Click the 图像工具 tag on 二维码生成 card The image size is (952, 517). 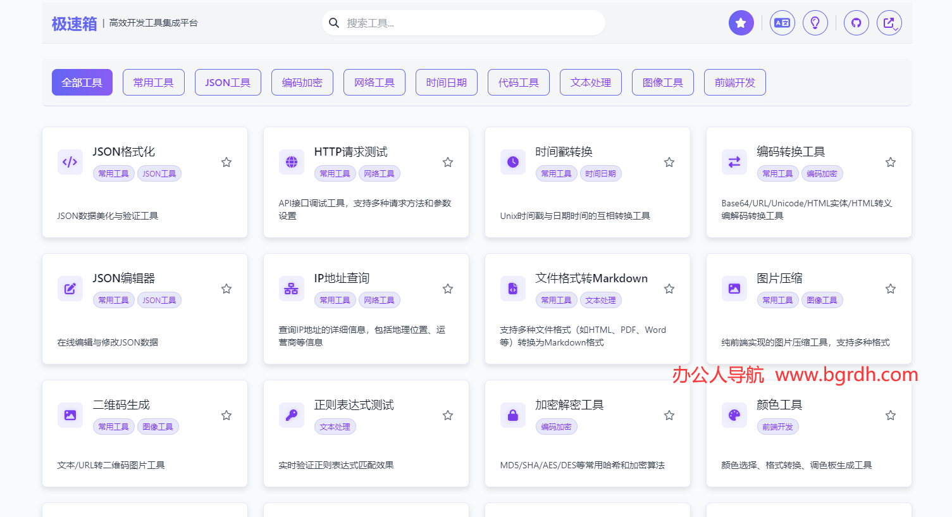tap(158, 427)
